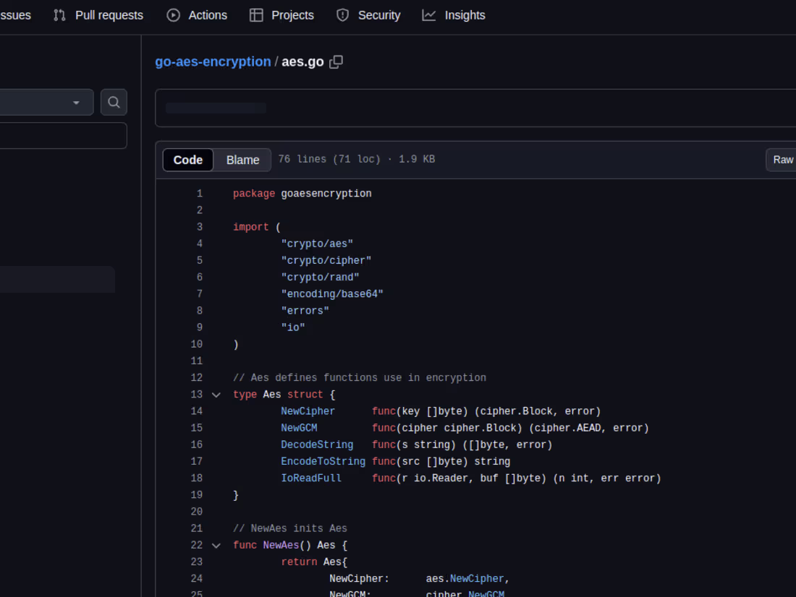The image size is (796, 597).
Task: Click aes.NewCipher on line 24
Action: (465, 579)
